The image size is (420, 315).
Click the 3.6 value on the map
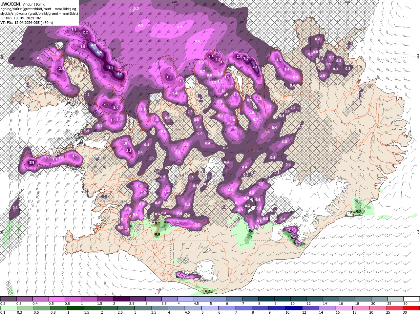click(x=120, y=74)
